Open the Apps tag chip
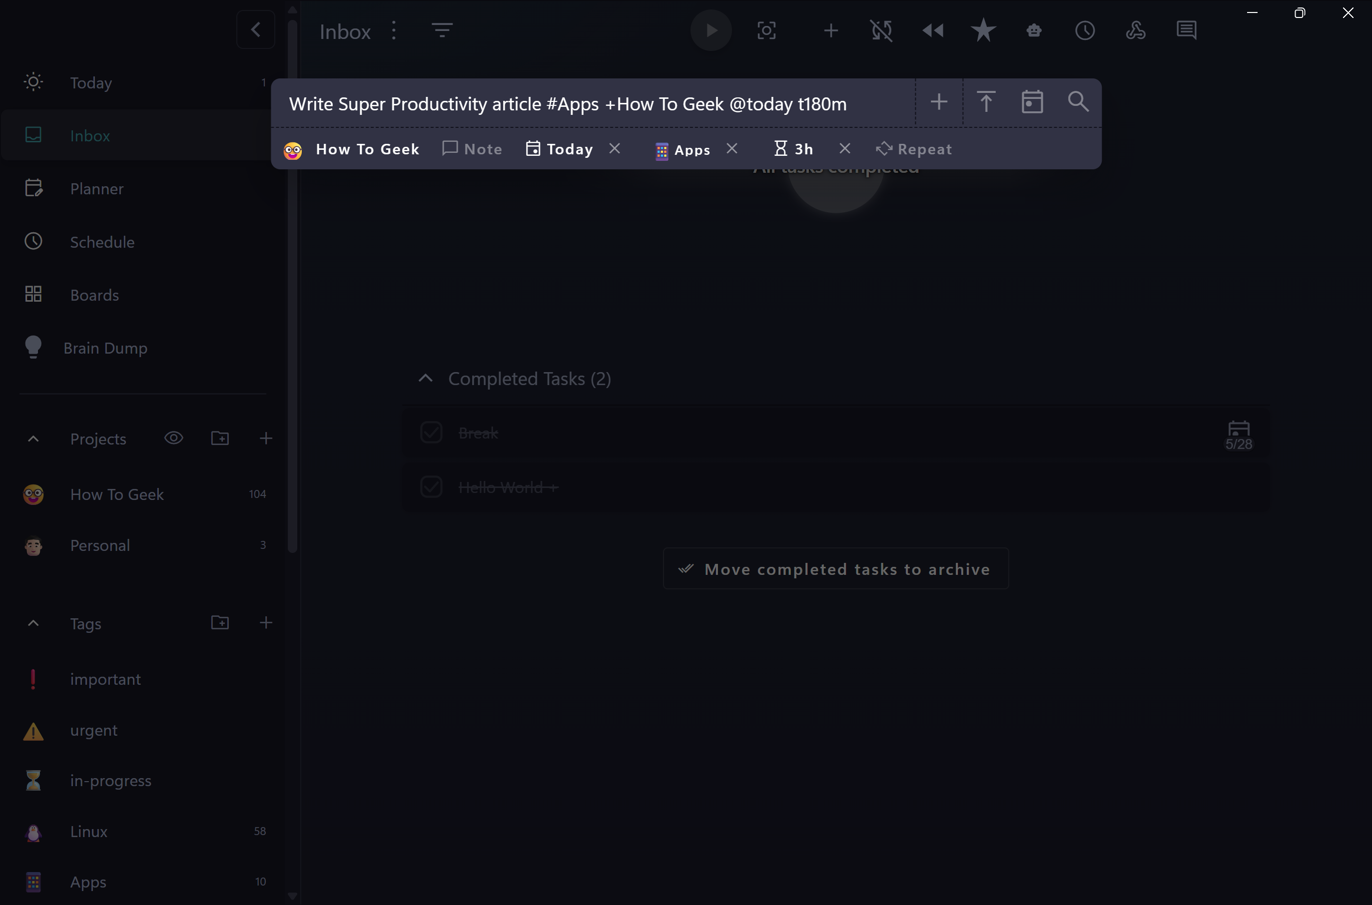The width and height of the screenshot is (1372, 905). coord(683,150)
